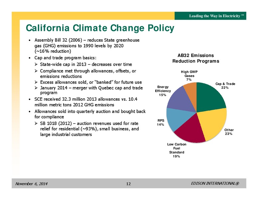Click the '(~16% reduction)' text

[x=53, y=51]
